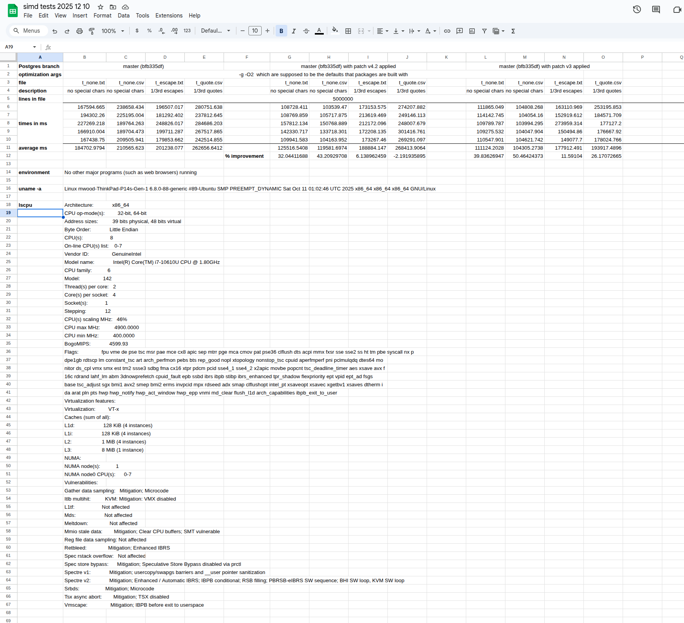Open the text color picker

pyautogui.click(x=319, y=31)
